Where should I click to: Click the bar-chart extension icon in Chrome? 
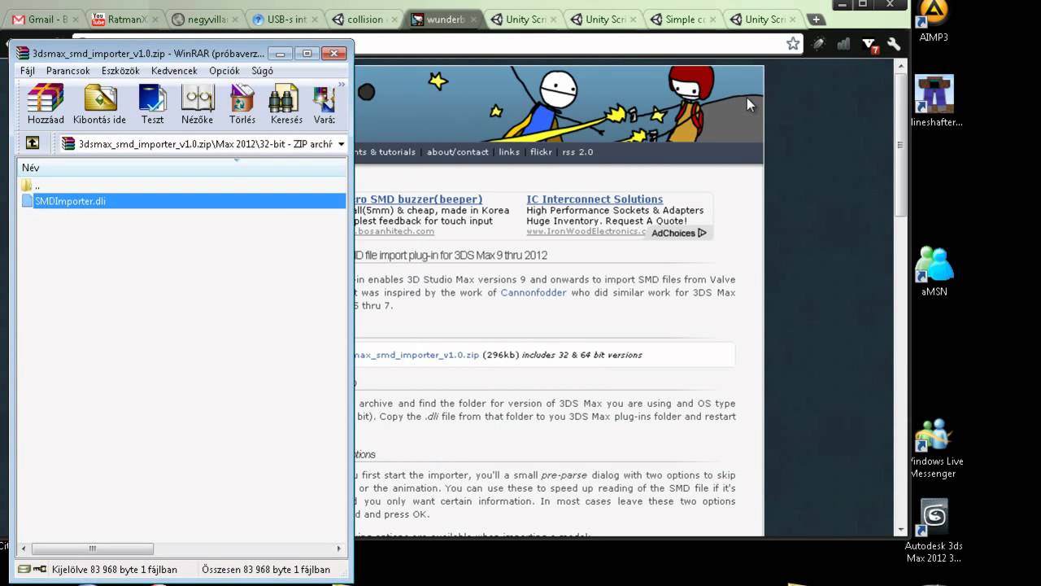coord(843,44)
